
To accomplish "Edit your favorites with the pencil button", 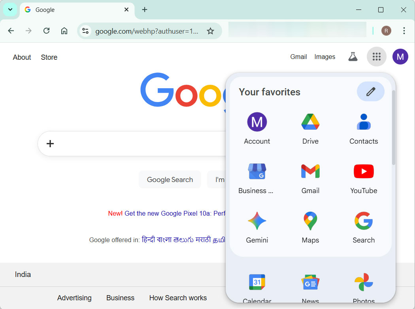I will 370,91.
